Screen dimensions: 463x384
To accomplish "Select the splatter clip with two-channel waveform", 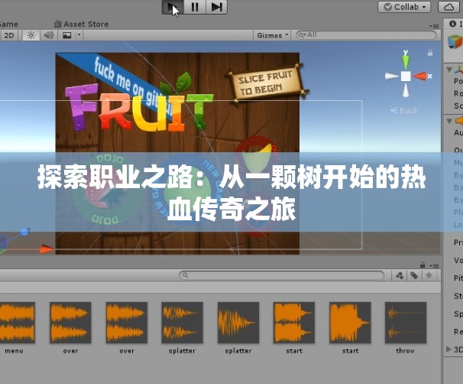I will click(182, 323).
